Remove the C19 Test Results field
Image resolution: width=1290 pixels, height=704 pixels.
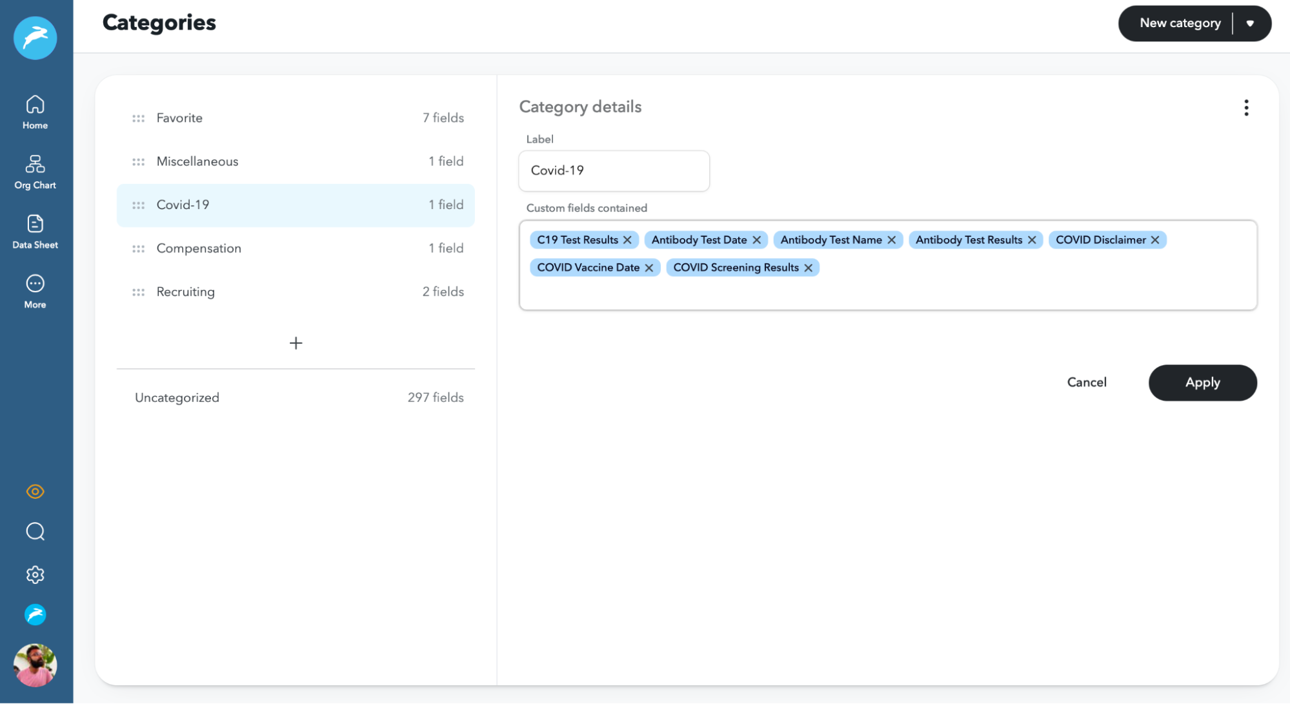tap(627, 239)
